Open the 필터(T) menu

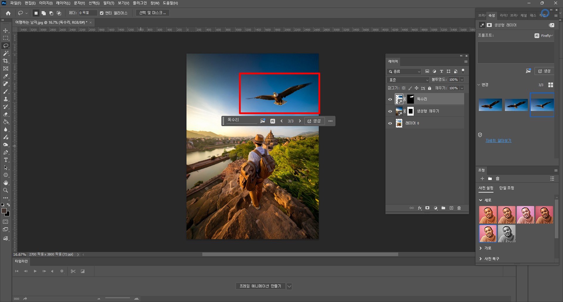(108, 3)
